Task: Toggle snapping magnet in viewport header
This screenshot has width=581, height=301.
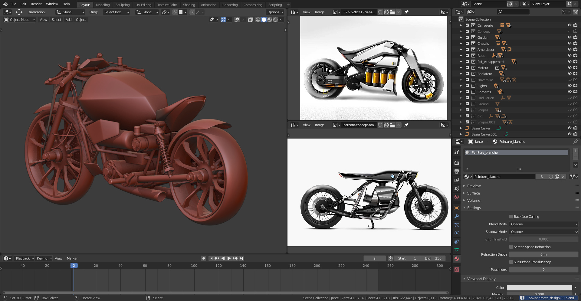Action: click(x=175, y=12)
